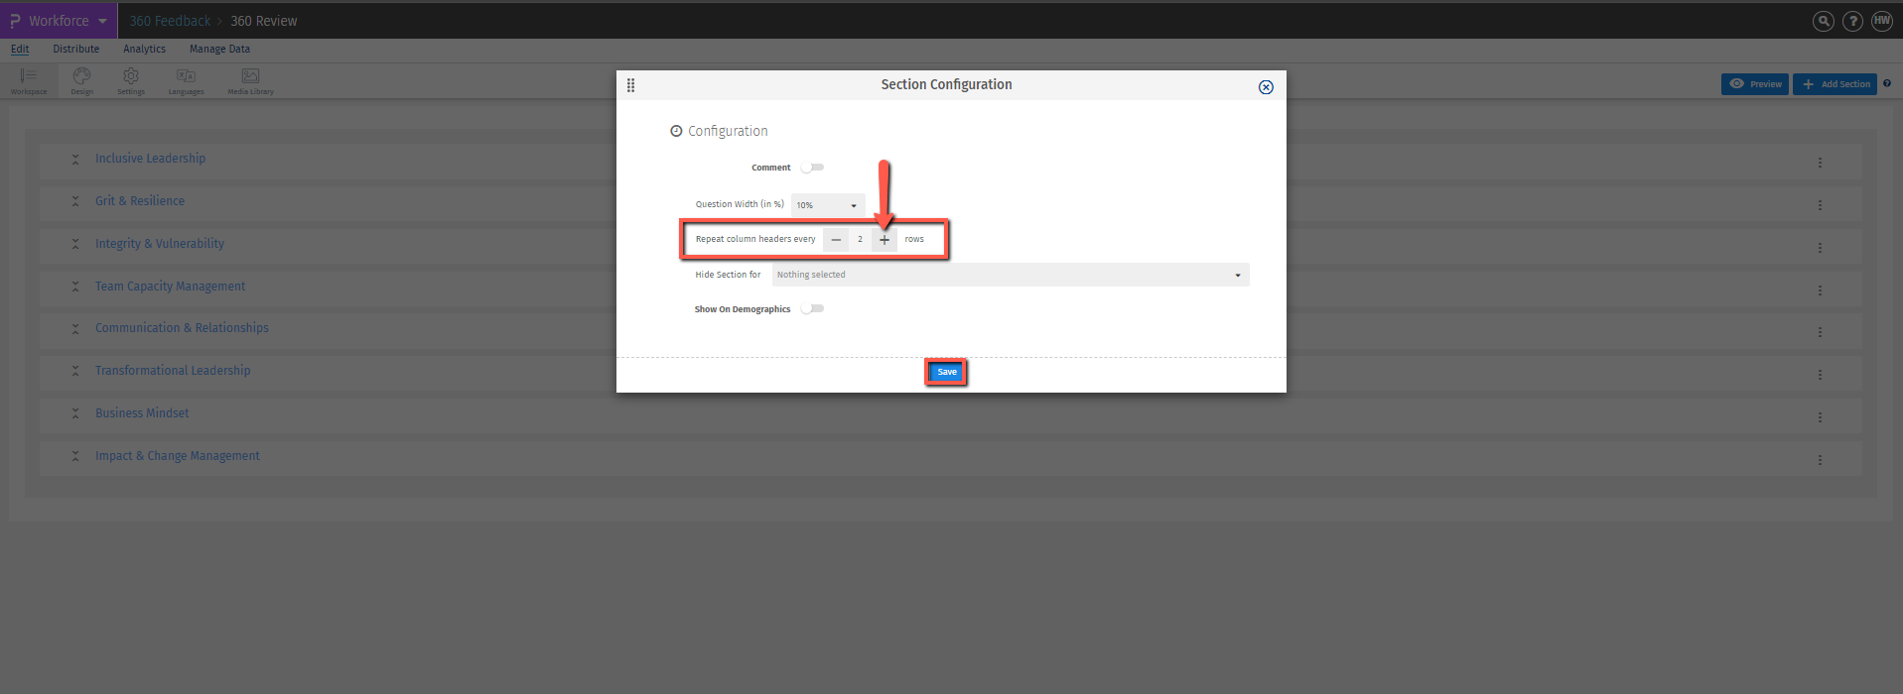Save the section configuration
1903x694 pixels.
[x=947, y=372]
